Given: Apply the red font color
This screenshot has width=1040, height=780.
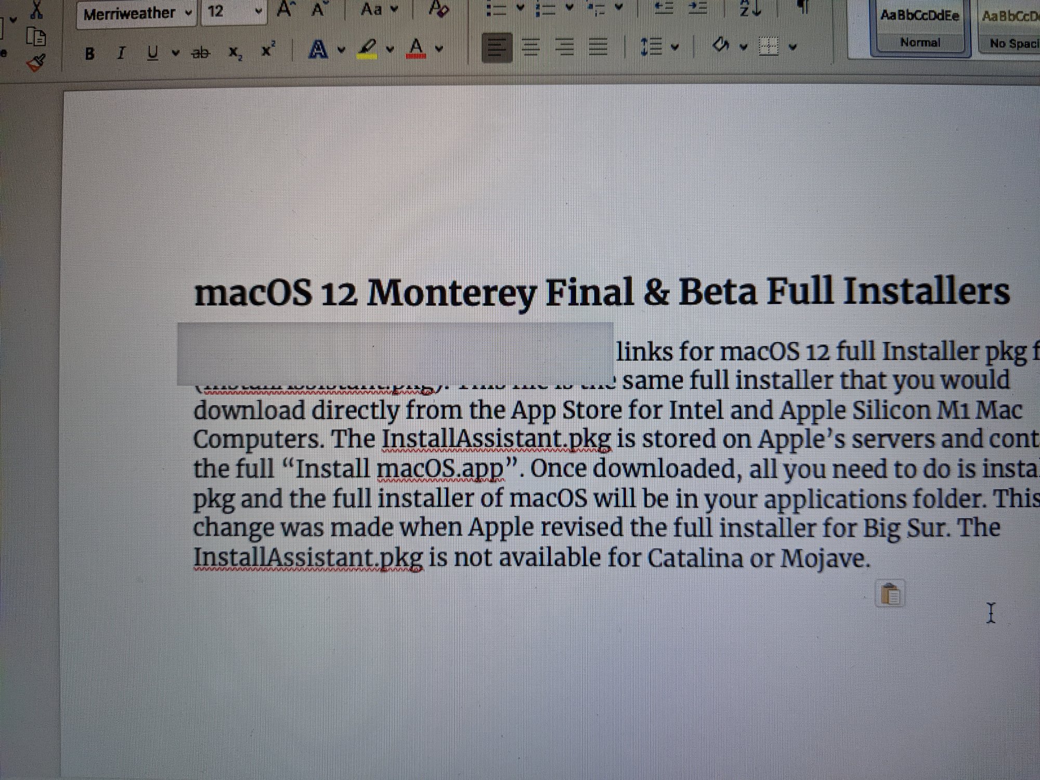Looking at the screenshot, I should [x=416, y=48].
